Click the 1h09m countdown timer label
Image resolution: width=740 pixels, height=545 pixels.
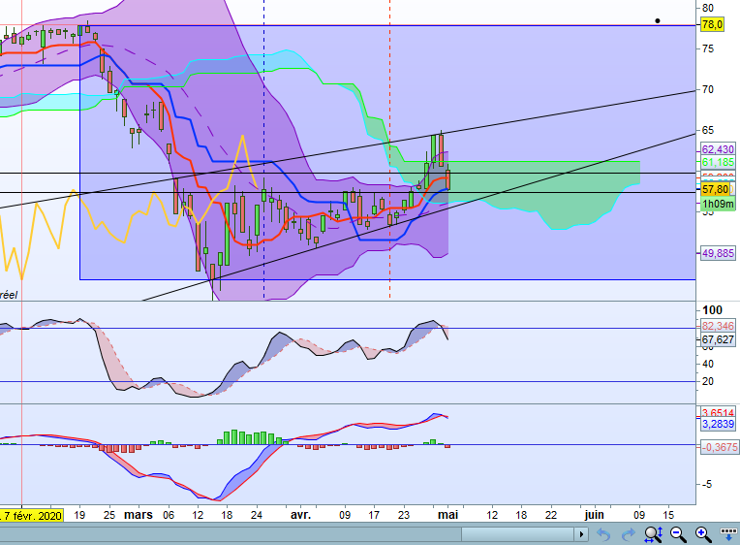click(718, 204)
